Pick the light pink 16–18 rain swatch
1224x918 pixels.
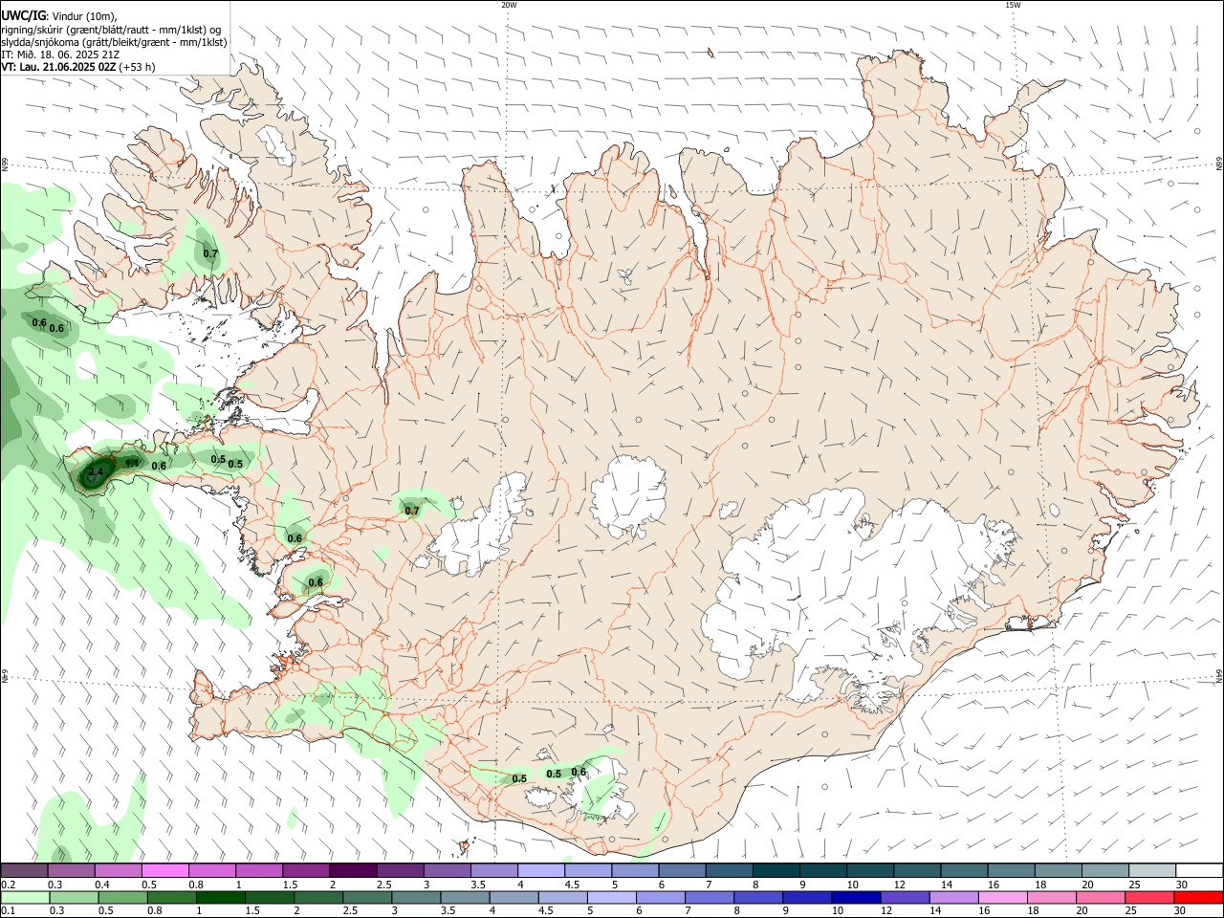tap(1003, 898)
